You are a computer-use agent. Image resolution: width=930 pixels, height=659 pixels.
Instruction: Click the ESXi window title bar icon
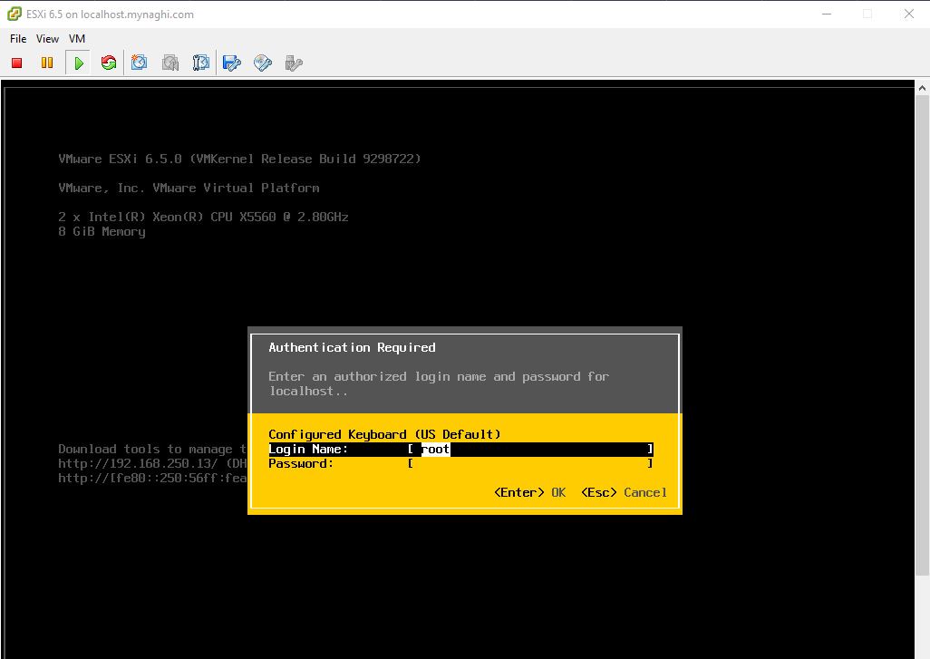(15, 15)
